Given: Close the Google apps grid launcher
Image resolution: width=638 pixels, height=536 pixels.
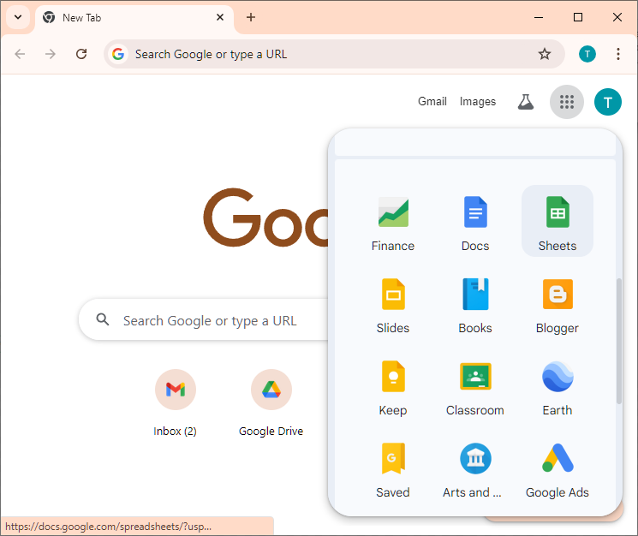Looking at the screenshot, I should [x=567, y=102].
